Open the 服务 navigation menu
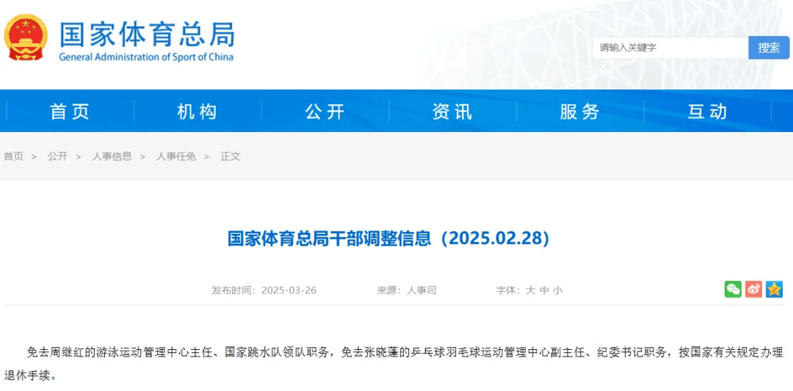 pos(579,111)
